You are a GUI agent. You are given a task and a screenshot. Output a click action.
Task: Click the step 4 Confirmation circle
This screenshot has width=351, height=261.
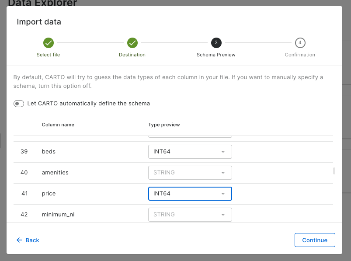[300, 43]
